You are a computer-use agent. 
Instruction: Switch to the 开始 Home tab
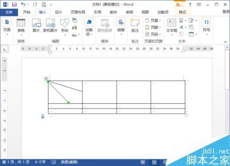pyautogui.click(x=27, y=12)
